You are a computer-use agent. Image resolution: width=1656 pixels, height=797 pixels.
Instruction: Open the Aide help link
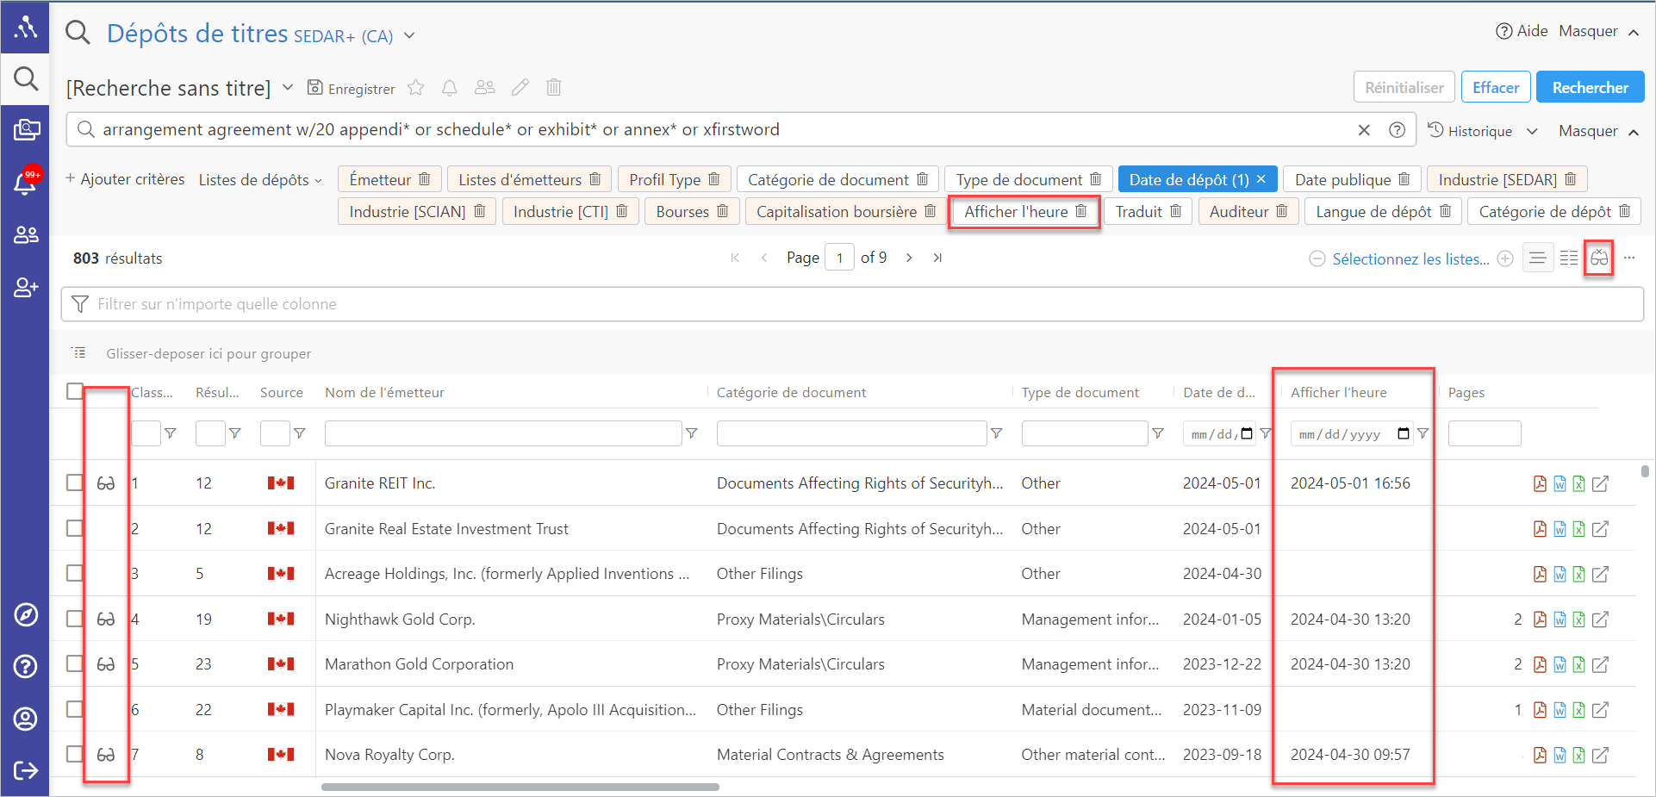pos(1522,31)
